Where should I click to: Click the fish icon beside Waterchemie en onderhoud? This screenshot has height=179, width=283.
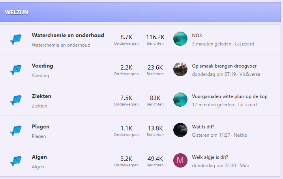coord(16,39)
